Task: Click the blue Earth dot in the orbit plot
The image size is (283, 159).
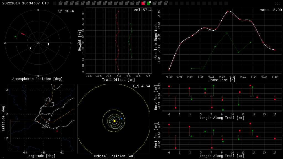Action: [122, 119]
